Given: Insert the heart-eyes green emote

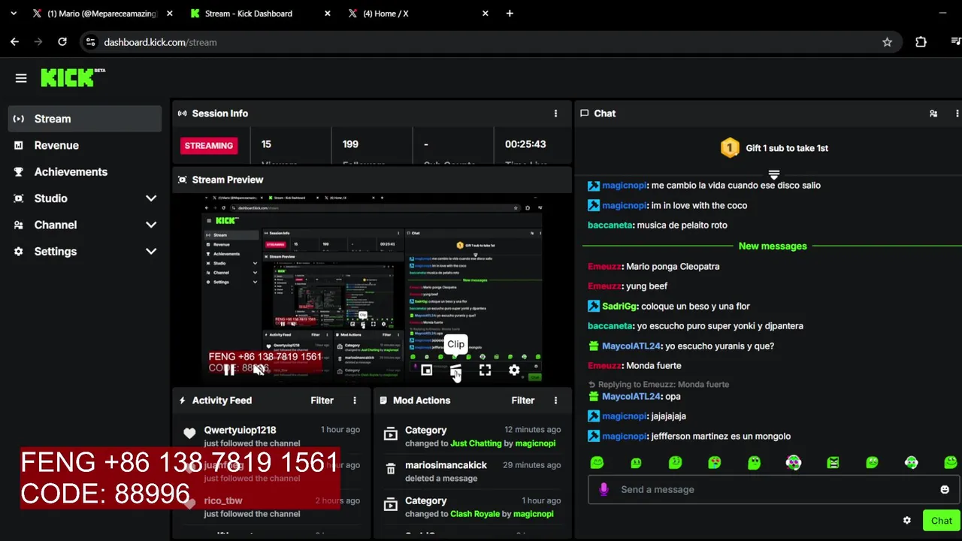Looking at the screenshot, I should (714, 463).
